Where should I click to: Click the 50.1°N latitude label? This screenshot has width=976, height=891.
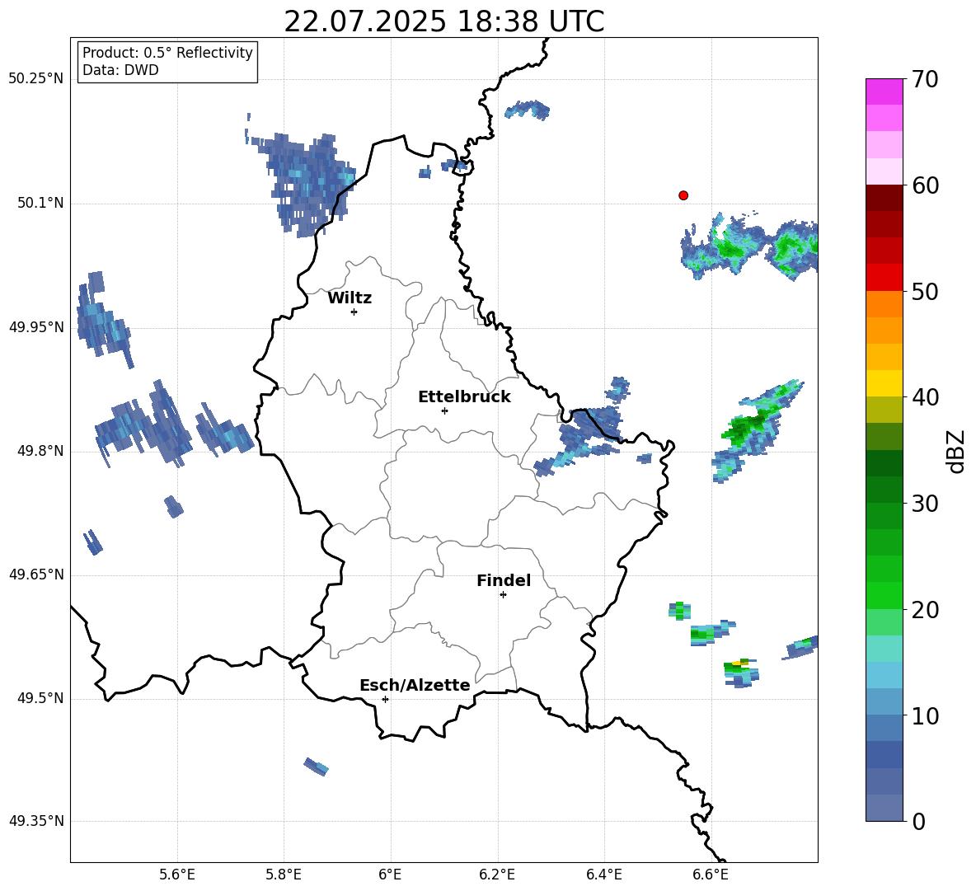[41, 204]
